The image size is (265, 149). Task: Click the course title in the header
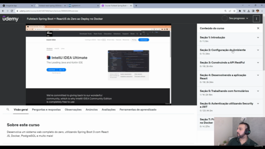click(x=65, y=19)
